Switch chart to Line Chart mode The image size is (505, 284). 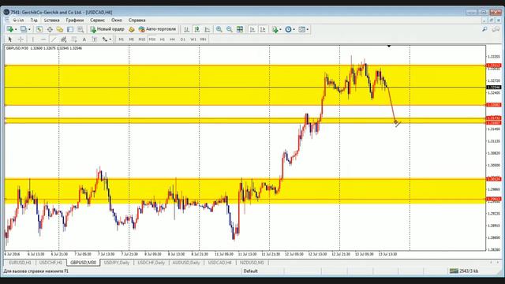207,29
